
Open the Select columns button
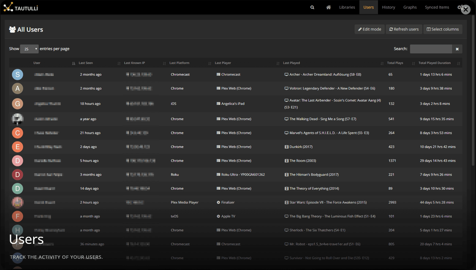tap(443, 29)
